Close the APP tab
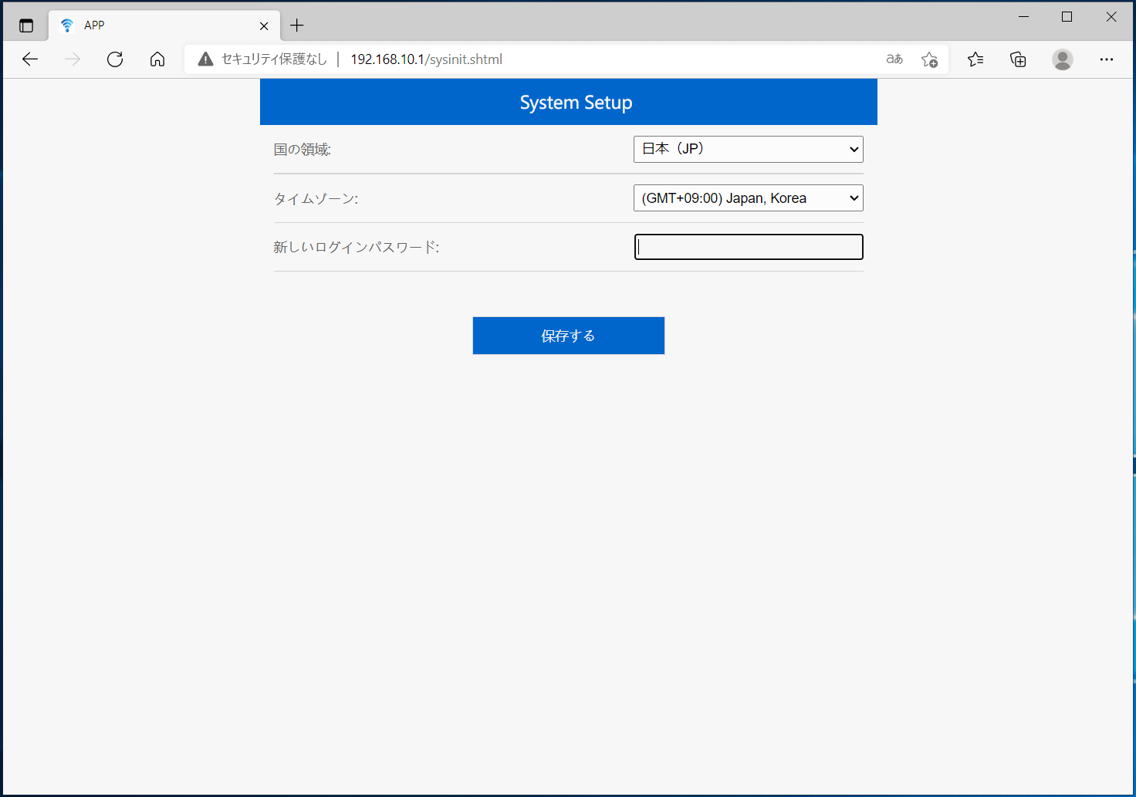 (x=264, y=25)
